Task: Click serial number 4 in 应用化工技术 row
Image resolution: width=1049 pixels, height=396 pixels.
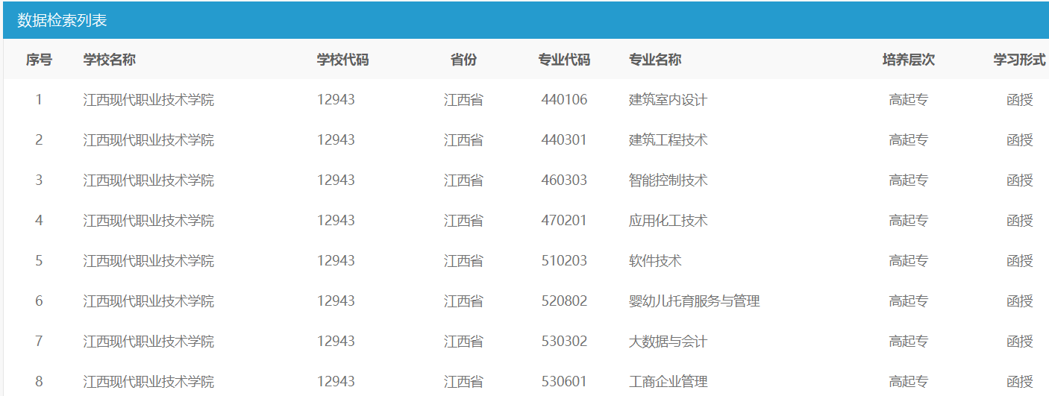Action: click(39, 220)
